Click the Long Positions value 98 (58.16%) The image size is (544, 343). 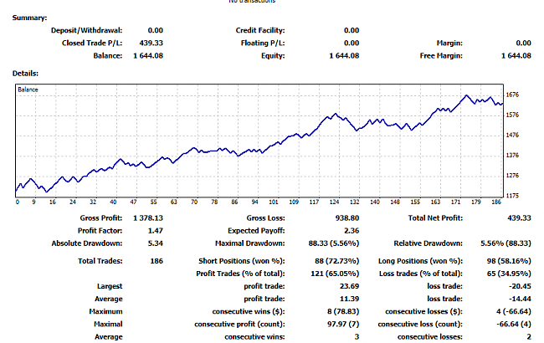pyautogui.click(x=509, y=261)
